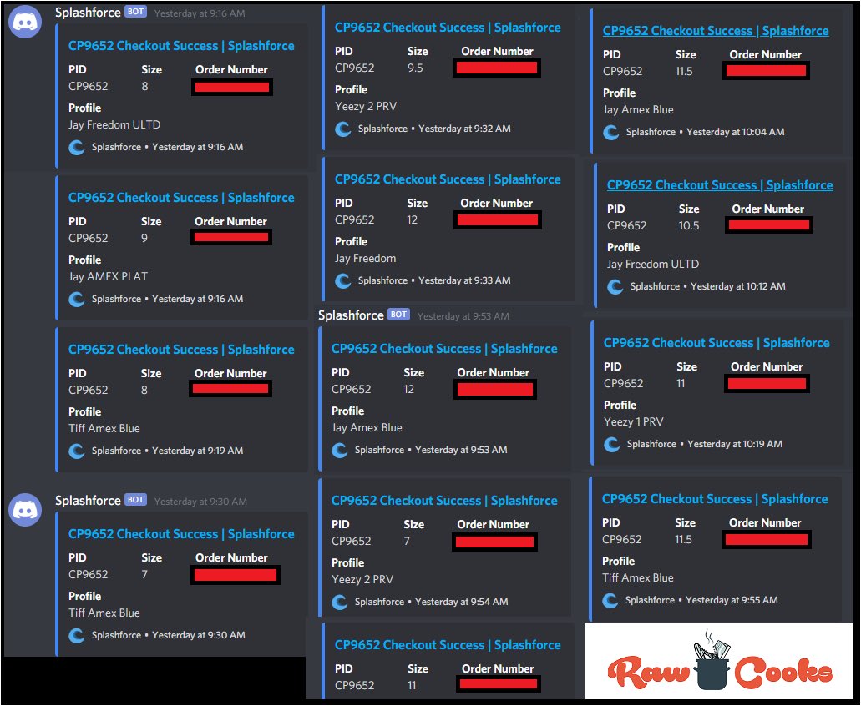Screen dimensions: 861x706
Task: Click the BOT badge on the 9:16 AM message header
Action: (135, 12)
